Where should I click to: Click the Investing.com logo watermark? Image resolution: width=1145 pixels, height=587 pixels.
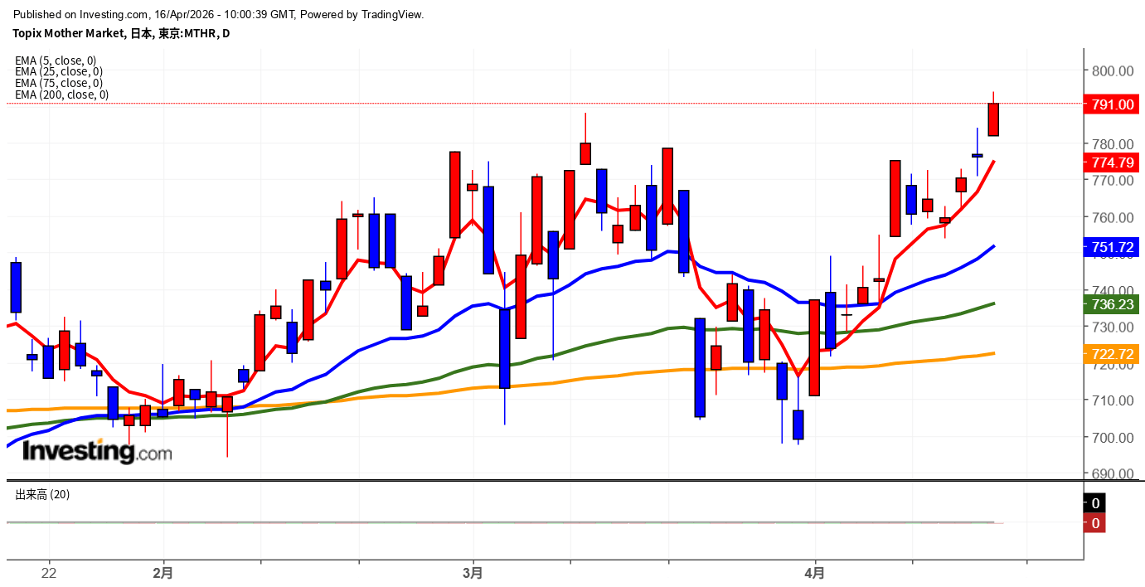pyautogui.click(x=97, y=452)
